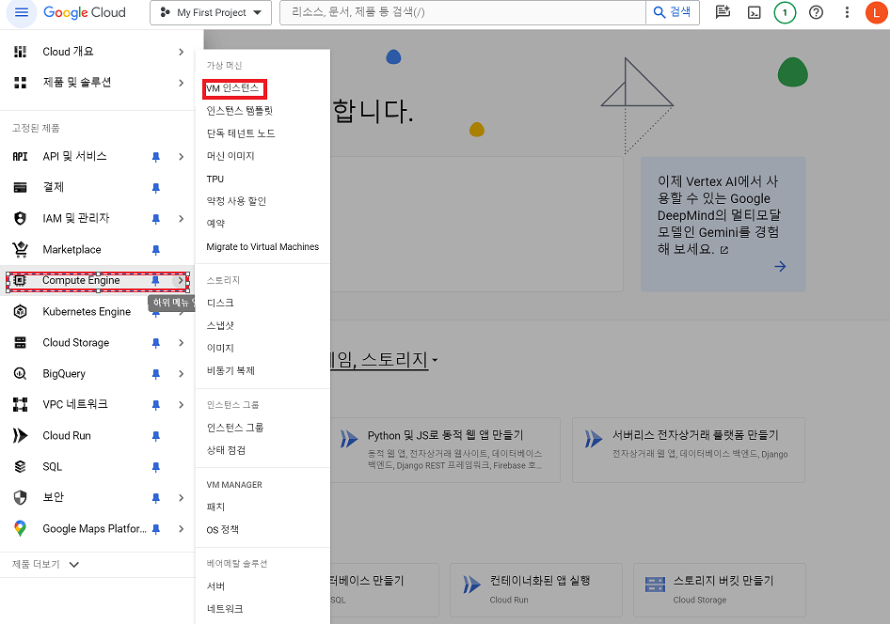Open the help question mark icon
The width and height of the screenshot is (890, 624).
point(817,12)
